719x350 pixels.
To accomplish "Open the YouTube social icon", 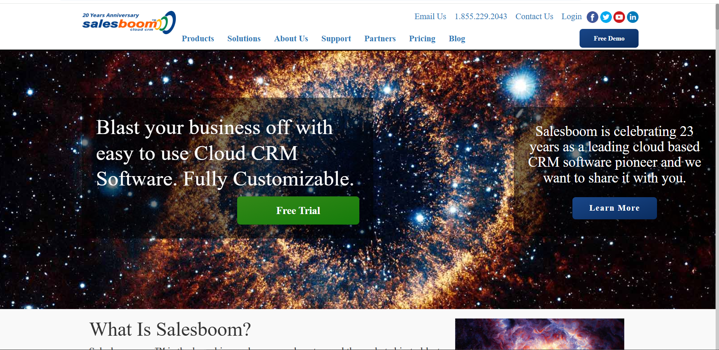I will pos(619,17).
